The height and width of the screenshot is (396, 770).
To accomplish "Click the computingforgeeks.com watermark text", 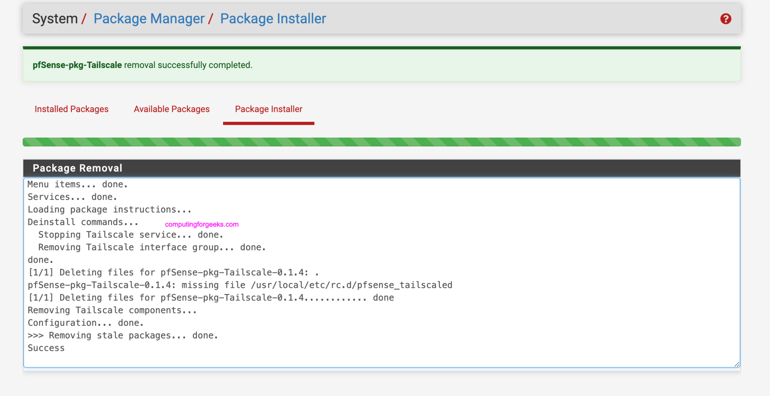I will click(x=201, y=224).
